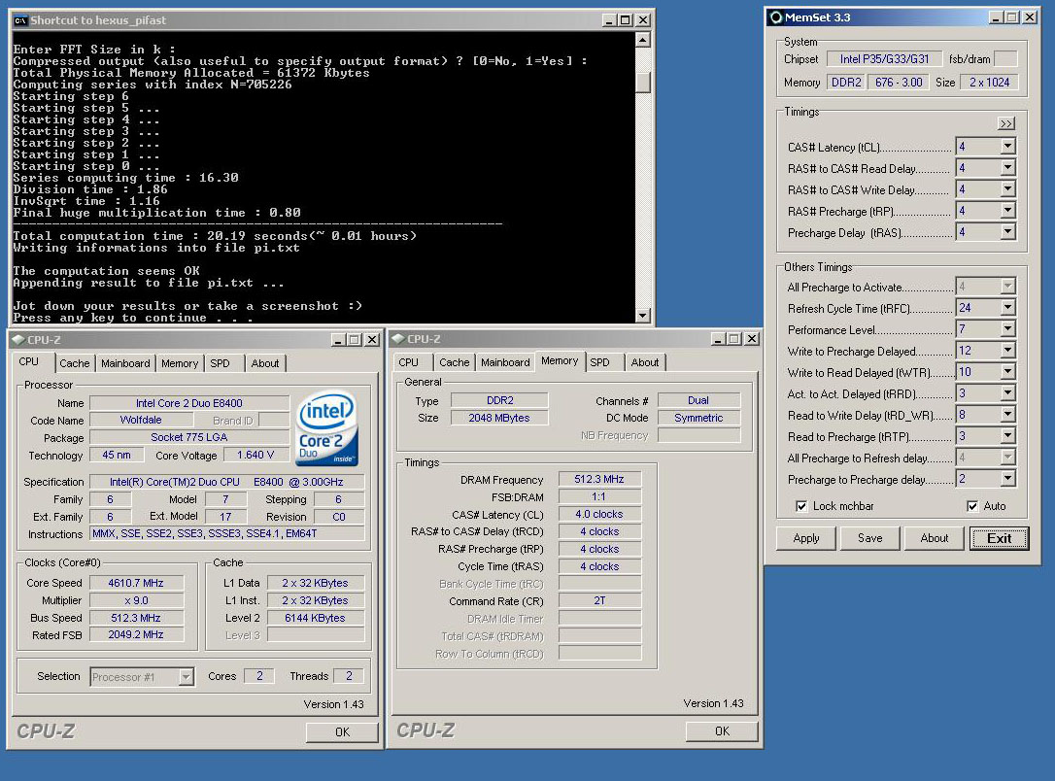This screenshot has width=1055, height=781.
Task: Click the Level 2 cache 6144 KBytes value
Action: coord(315,618)
